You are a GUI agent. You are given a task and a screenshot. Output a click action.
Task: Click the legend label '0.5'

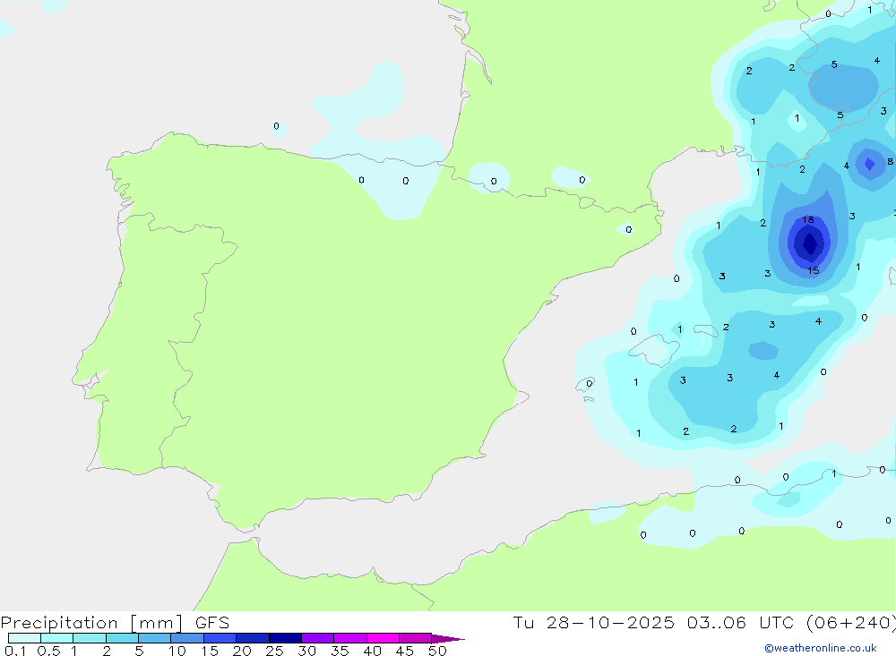48,651
